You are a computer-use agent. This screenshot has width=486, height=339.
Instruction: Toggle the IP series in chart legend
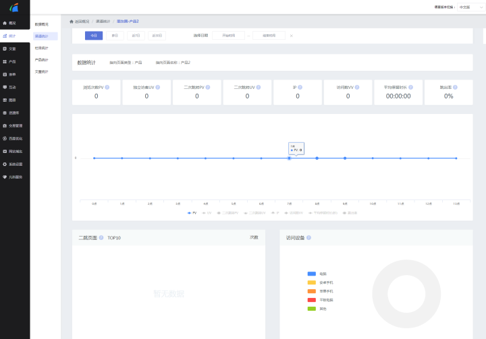[x=275, y=213]
